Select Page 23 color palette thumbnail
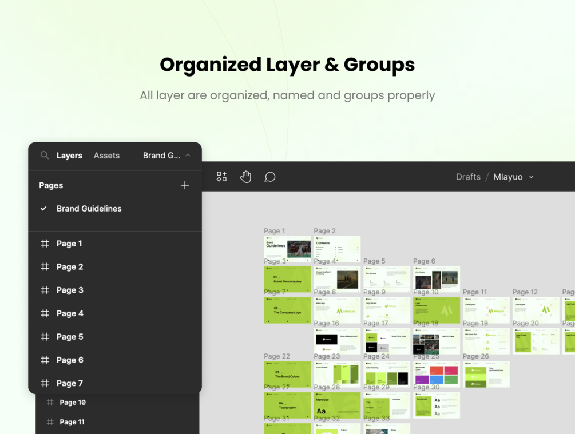 point(337,375)
